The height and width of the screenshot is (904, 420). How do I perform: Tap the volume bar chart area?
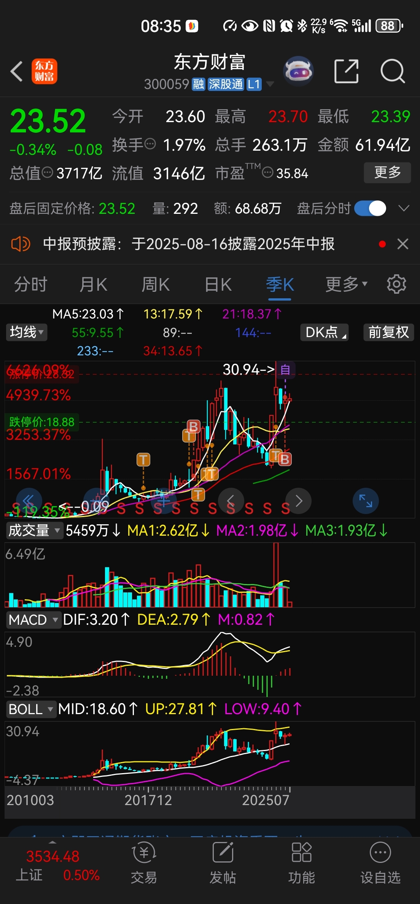click(210, 575)
